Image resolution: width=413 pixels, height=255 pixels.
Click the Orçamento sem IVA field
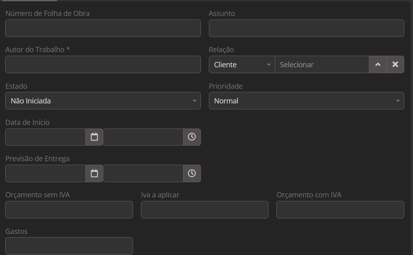point(69,210)
